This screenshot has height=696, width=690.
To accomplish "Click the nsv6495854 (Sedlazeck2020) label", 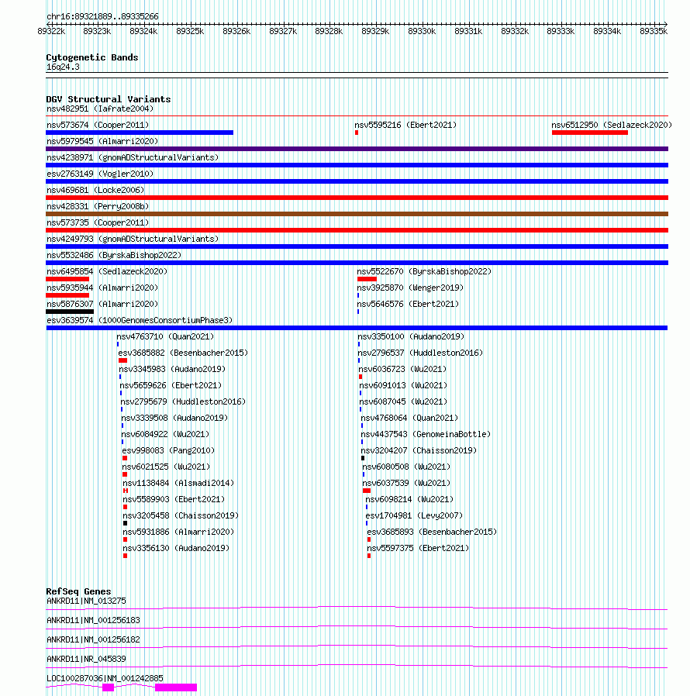I will click(107, 271).
